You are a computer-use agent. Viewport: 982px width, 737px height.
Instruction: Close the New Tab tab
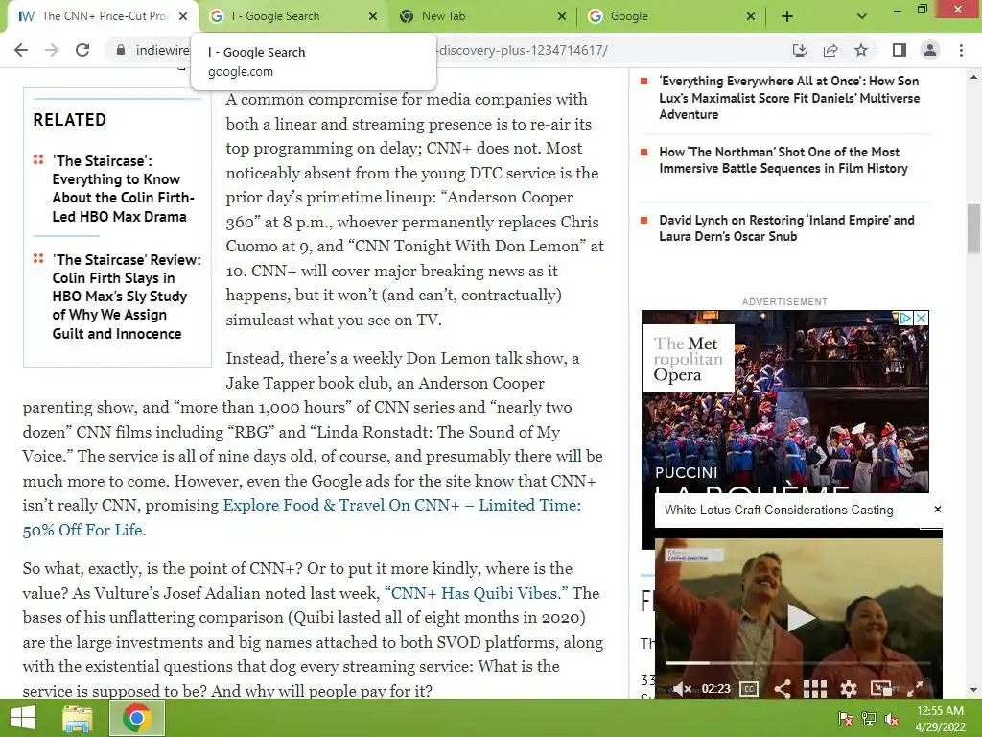[562, 16]
